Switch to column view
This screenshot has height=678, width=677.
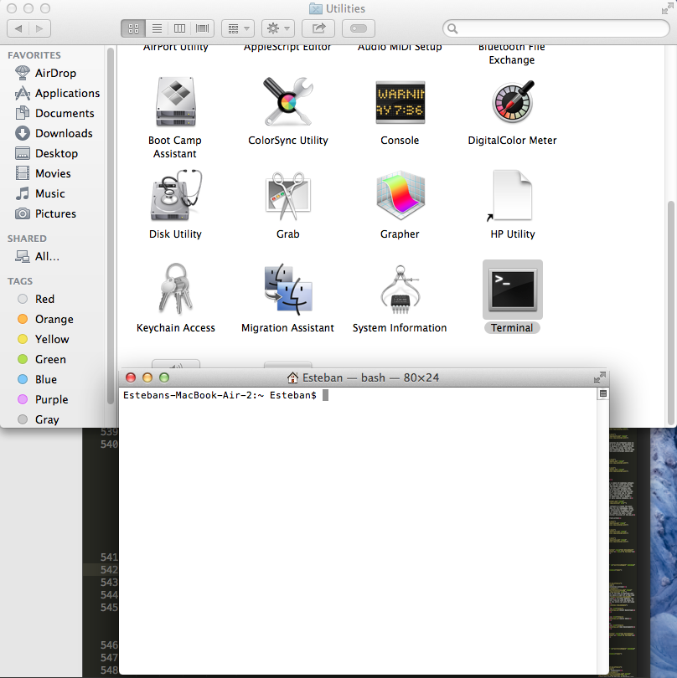pyautogui.click(x=179, y=28)
